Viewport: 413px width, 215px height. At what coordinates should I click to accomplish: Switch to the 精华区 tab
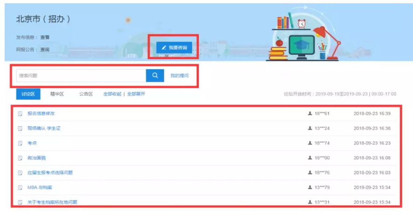coord(57,94)
